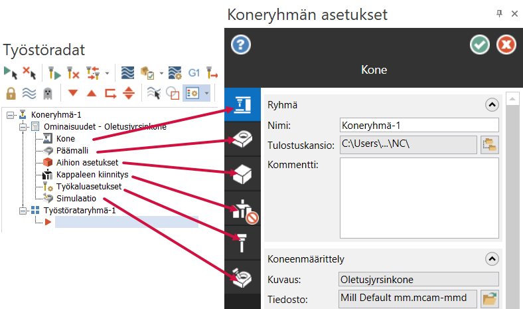This screenshot has width=523, height=309.
Task: Close the Koneryhmän asetukset panel
Action: (x=514, y=14)
